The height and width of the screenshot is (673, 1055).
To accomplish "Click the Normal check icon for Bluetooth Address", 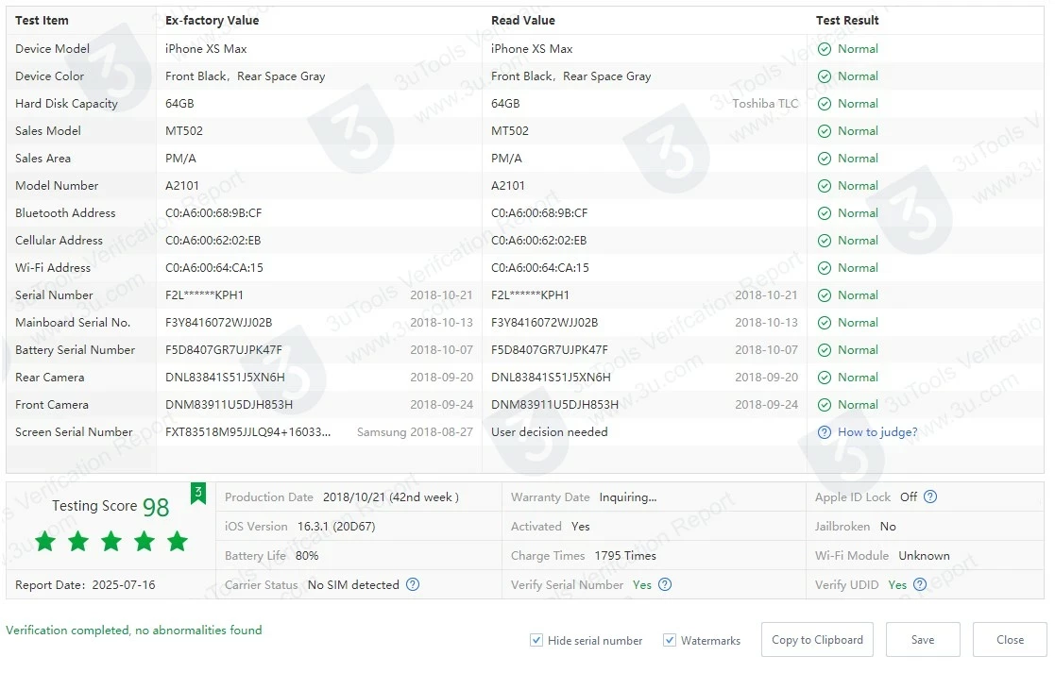I will coord(825,213).
